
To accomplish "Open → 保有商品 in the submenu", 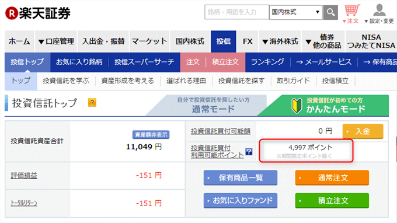I will point(380,62).
